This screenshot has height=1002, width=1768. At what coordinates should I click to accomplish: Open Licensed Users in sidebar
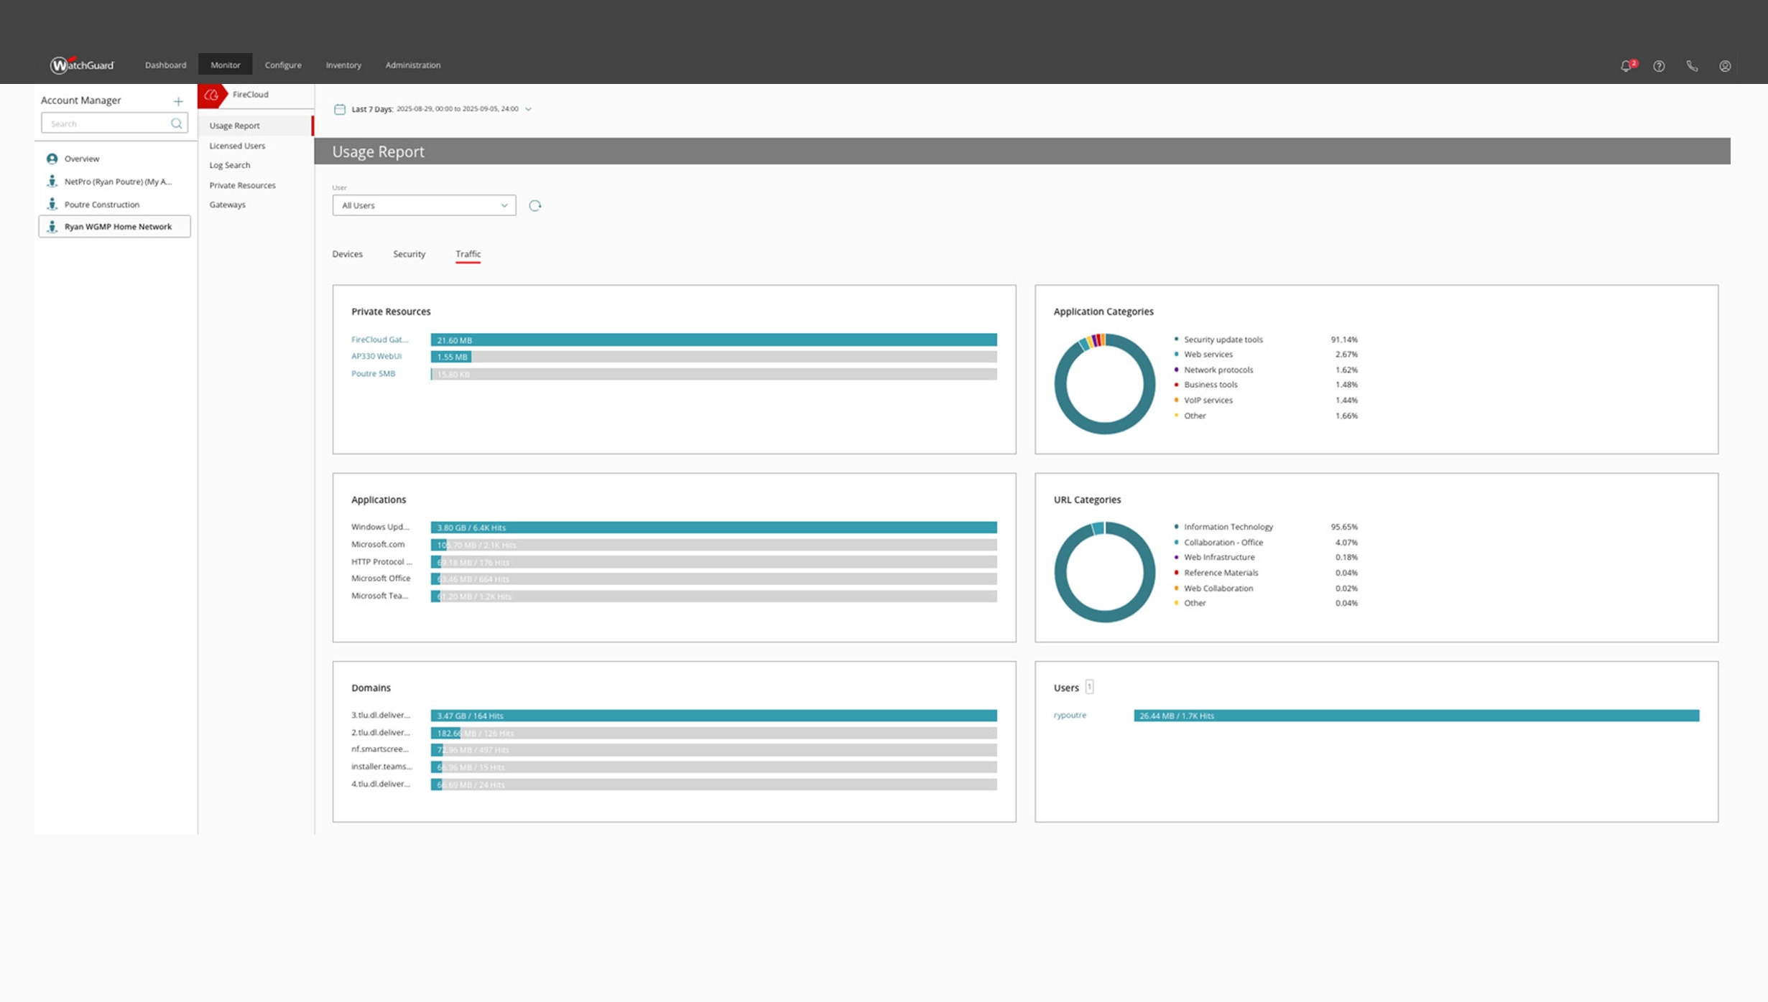pyautogui.click(x=237, y=146)
